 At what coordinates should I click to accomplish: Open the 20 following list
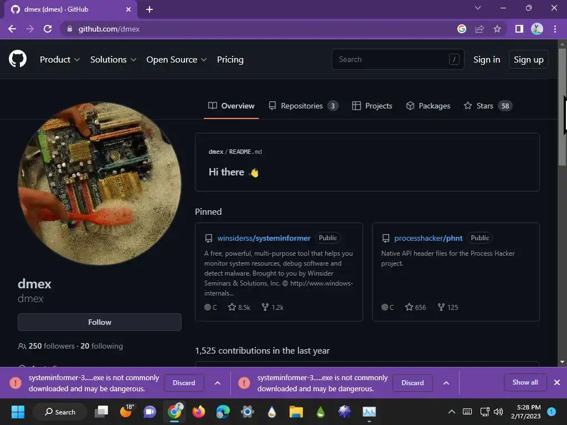point(102,346)
